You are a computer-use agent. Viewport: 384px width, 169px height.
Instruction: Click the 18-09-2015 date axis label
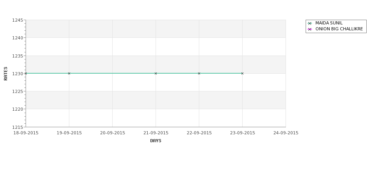[26, 133]
